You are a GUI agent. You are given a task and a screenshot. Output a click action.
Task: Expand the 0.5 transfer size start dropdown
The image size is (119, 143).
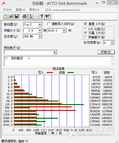[40, 31]
